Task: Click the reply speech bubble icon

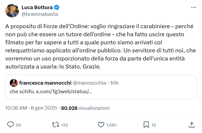Action: 11,125
